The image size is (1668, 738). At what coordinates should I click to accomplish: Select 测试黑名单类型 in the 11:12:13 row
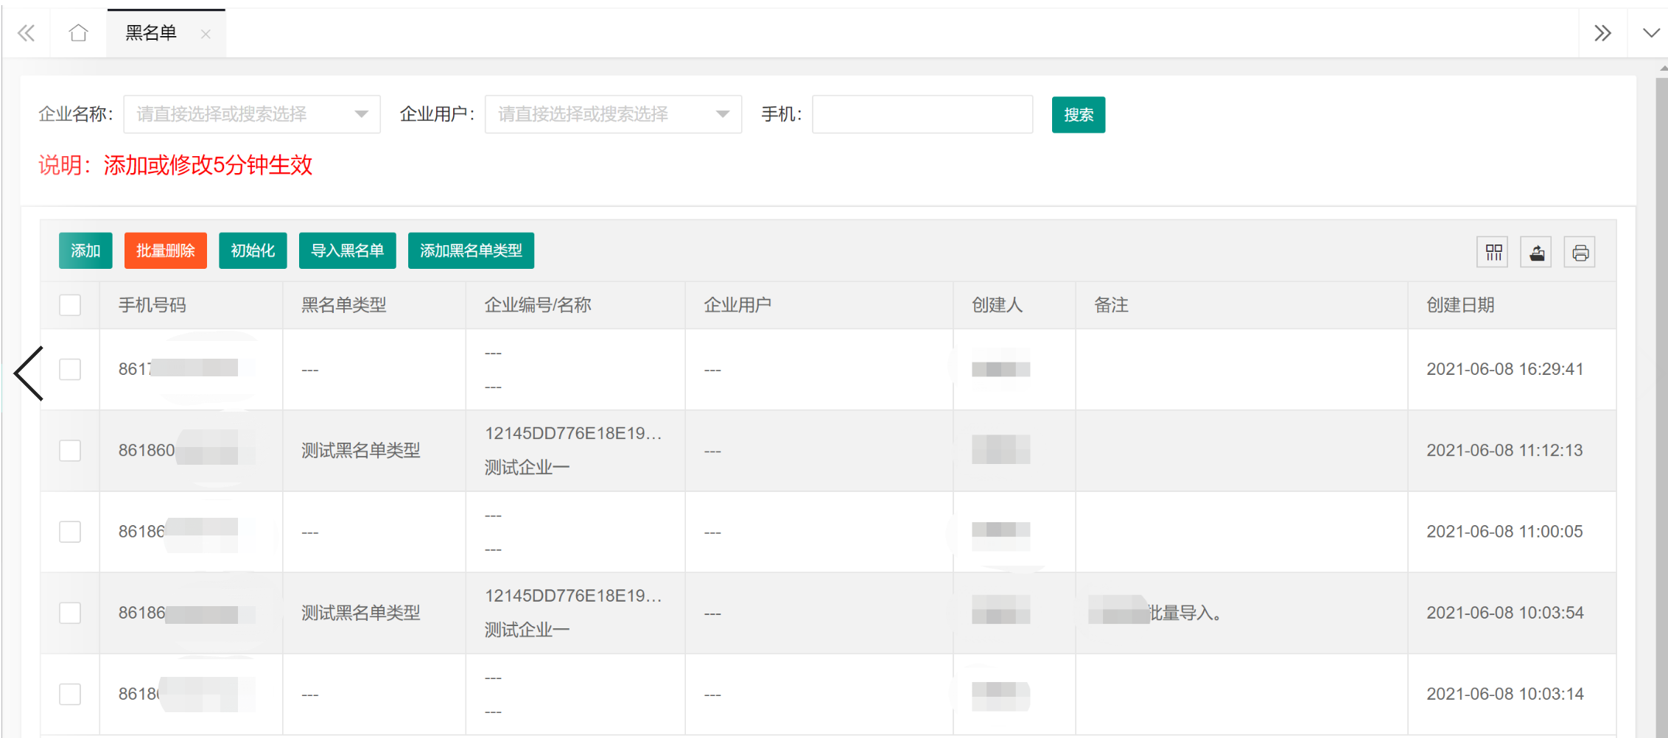(361, 450)
